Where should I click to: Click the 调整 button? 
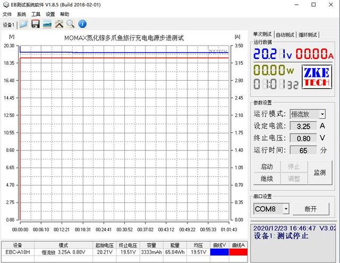294,179
